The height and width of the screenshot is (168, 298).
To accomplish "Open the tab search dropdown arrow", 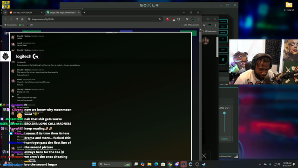I will coord(5,13).
